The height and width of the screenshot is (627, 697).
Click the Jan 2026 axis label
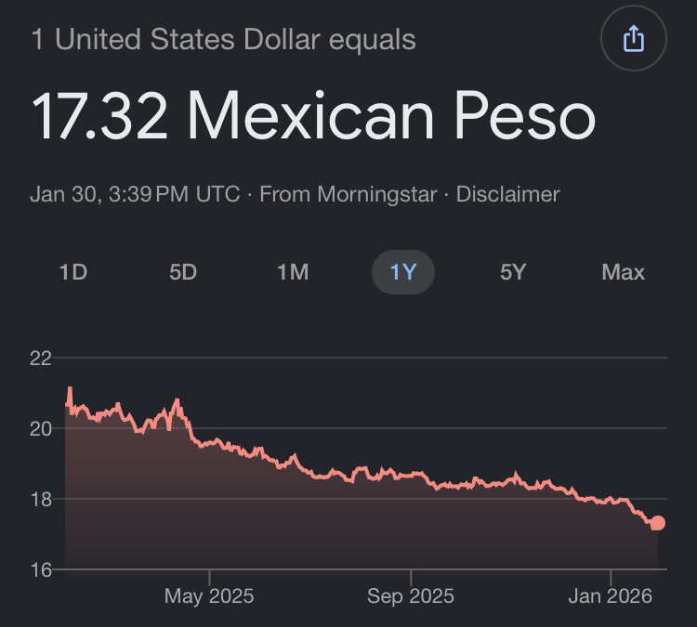coord(611,595)
